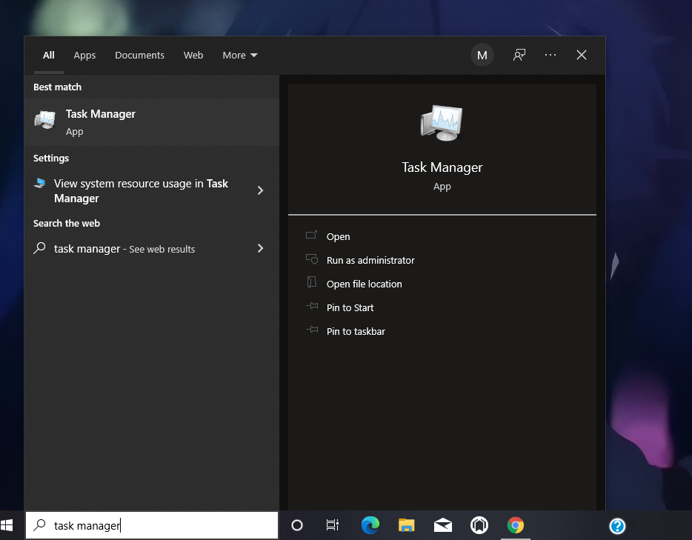Click the Task Manager title in preview
692x540 pixels.
coord(442,167)
